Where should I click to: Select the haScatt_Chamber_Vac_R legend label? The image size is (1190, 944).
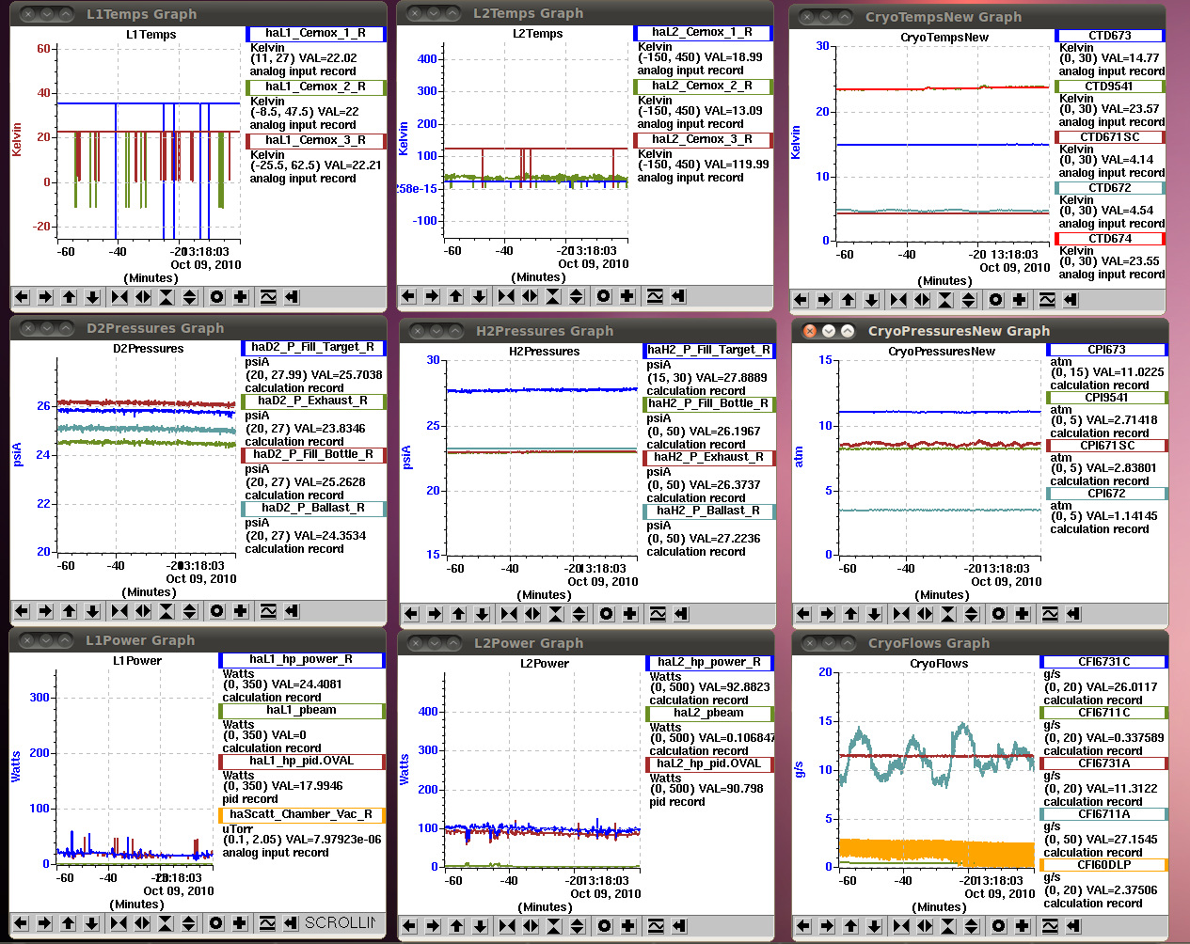point(302,814)
